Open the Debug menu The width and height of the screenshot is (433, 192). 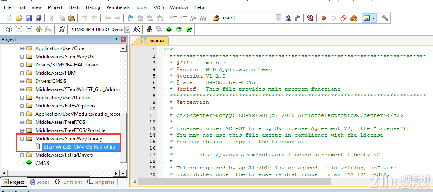(93, 7)
